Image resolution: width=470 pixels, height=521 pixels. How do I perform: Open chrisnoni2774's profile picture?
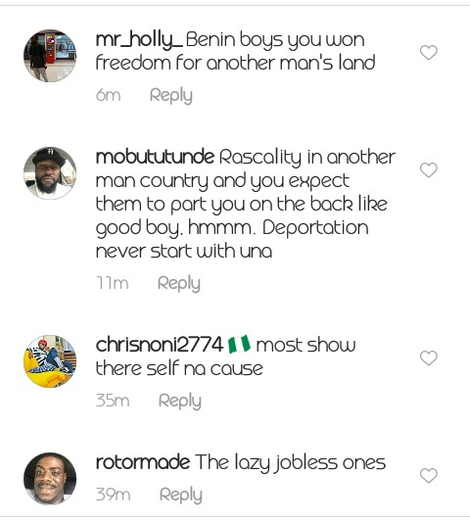click(x=50, y=361)
